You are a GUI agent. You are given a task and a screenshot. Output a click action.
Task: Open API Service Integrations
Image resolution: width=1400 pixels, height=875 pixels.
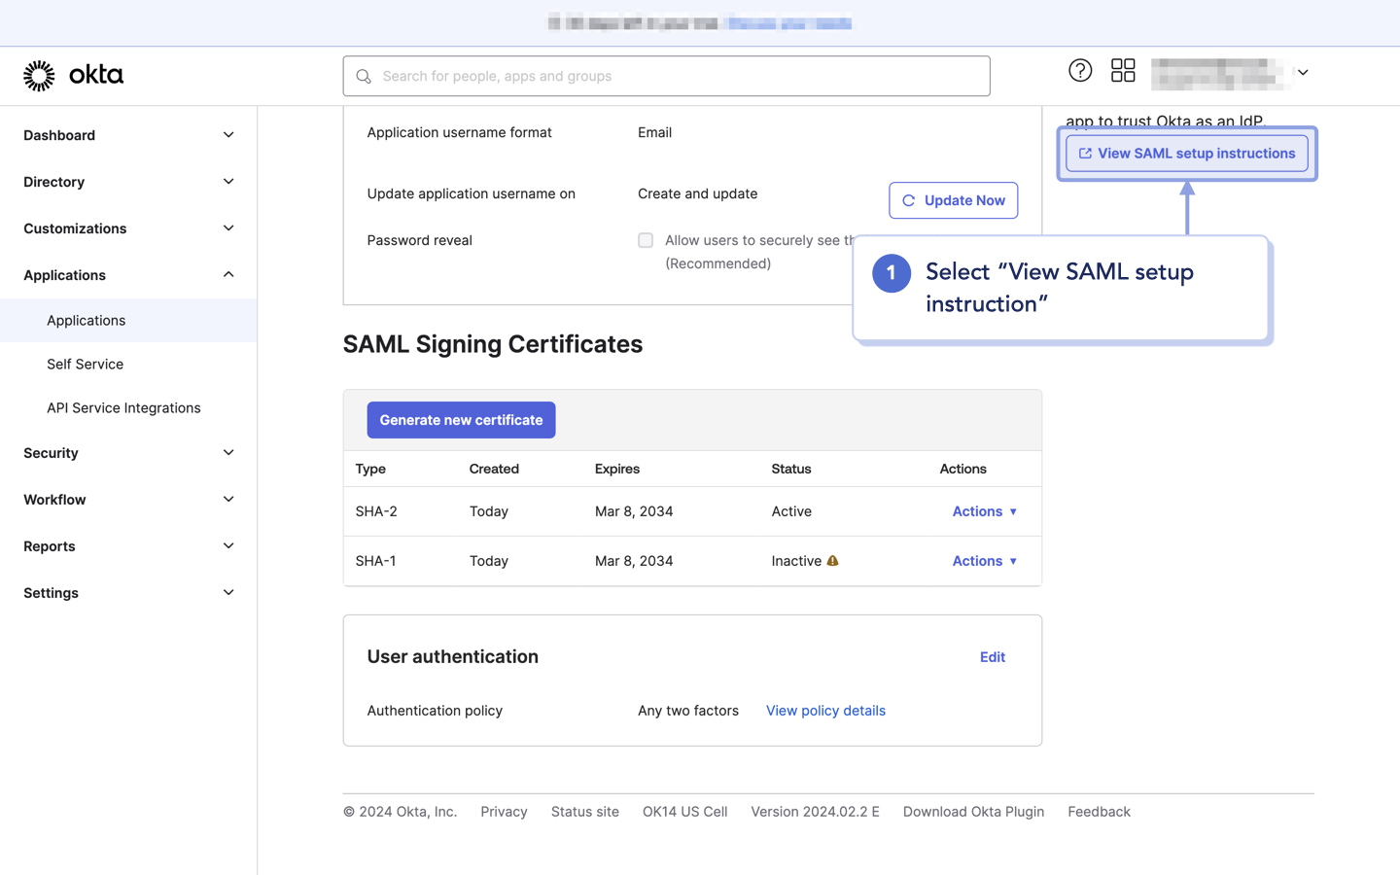[x=123, y=407]
